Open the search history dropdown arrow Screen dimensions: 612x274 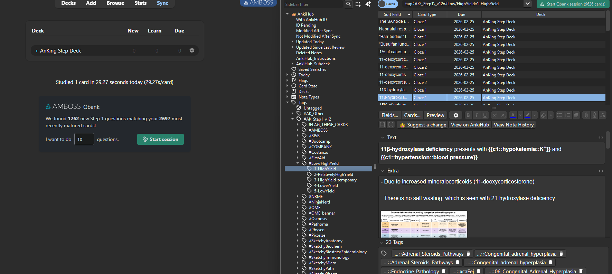tap(527, 4)
